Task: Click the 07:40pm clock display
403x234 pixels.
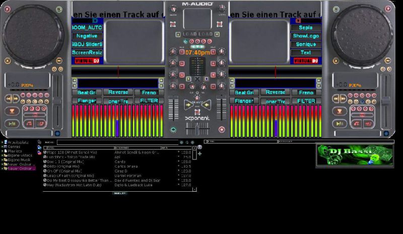Action: (197, 53)
